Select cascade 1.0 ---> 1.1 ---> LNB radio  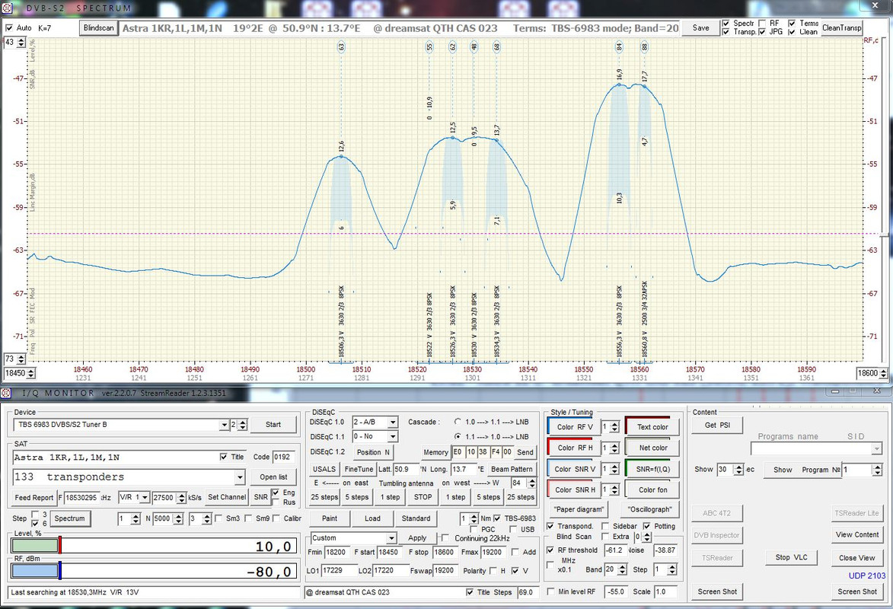click(458, 422)
